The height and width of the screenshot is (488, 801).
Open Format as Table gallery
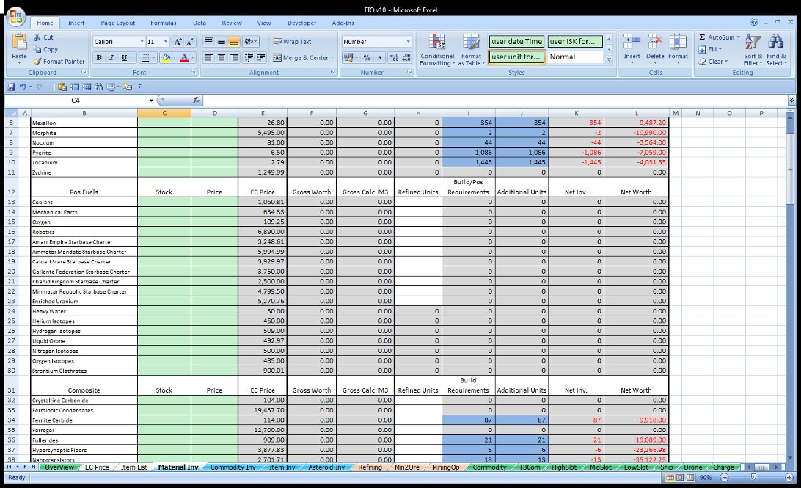tap(471, 50)
